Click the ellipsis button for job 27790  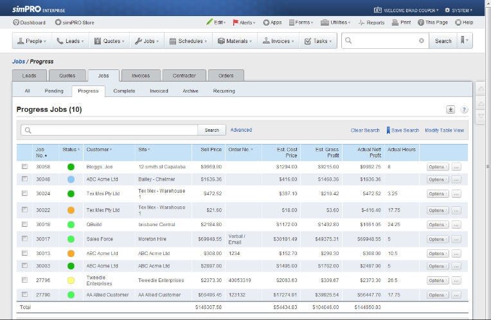click(x=456, y=295)
